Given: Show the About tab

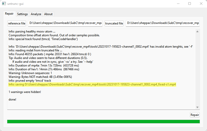Looking at the screenshot, I should point(48,14).
